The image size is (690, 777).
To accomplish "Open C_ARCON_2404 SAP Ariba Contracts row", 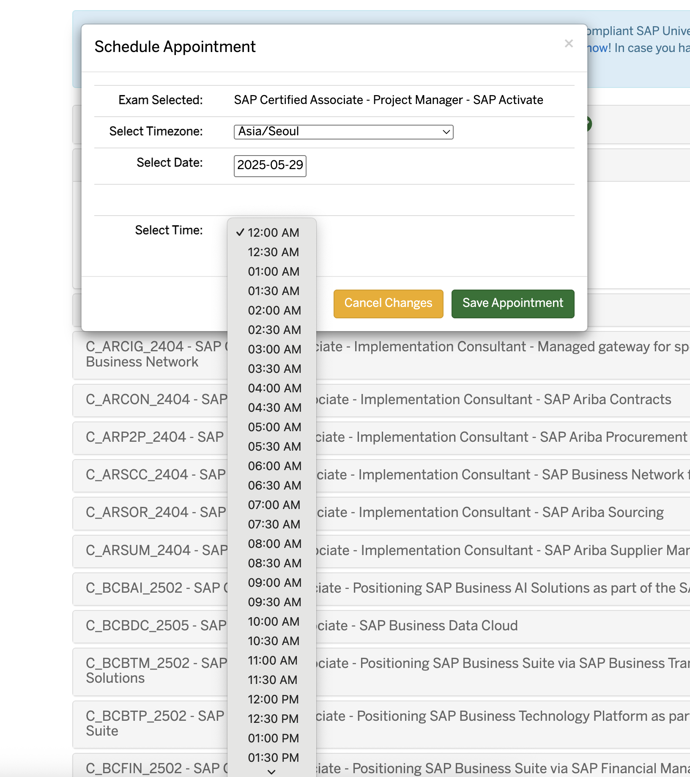I will pyautogui.click(x=381, y=400).
